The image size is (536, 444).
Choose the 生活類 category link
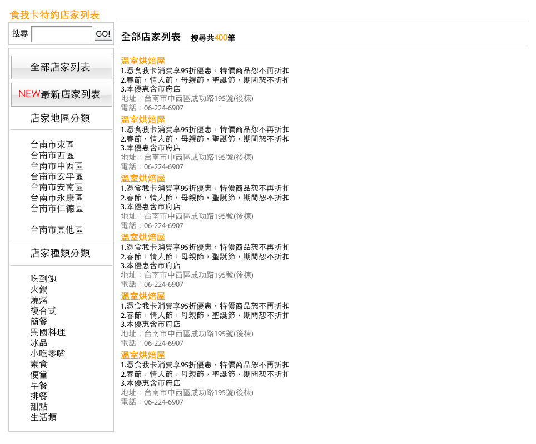click(43, 417)
